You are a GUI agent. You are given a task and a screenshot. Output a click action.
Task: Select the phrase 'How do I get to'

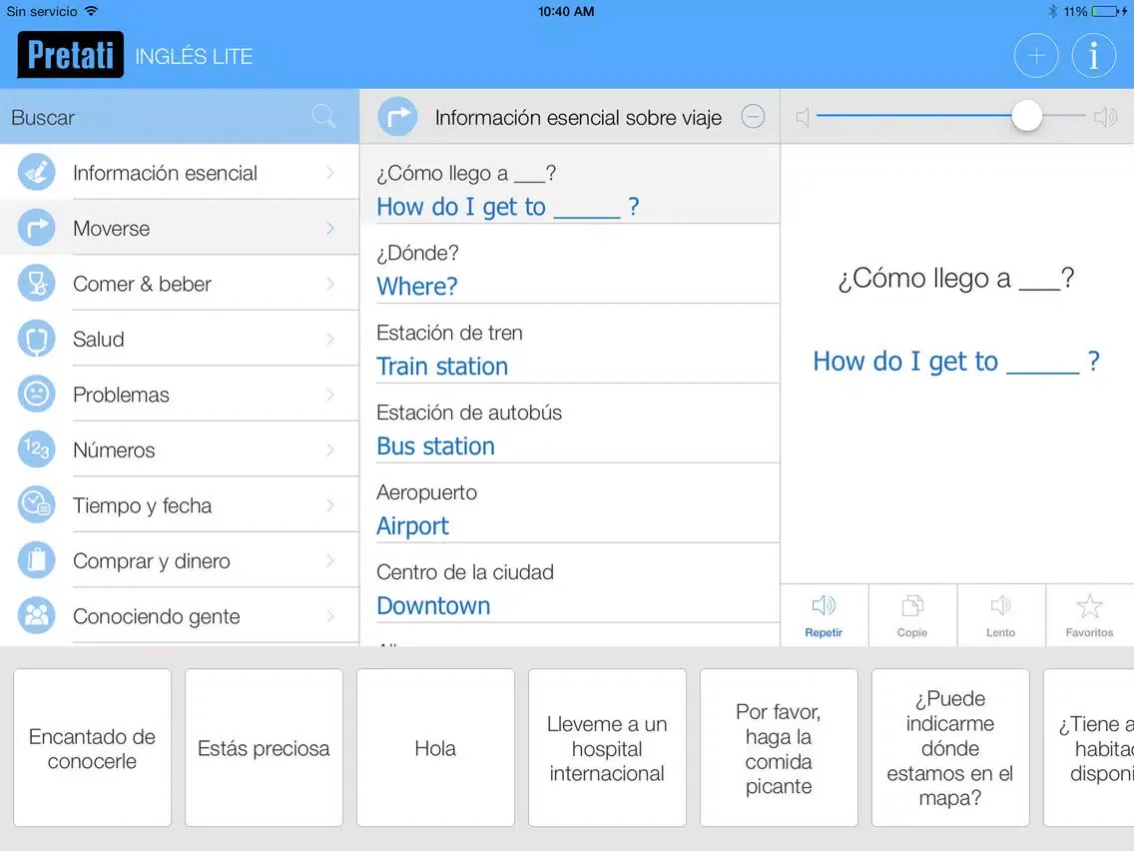click(x=570, y=184)
